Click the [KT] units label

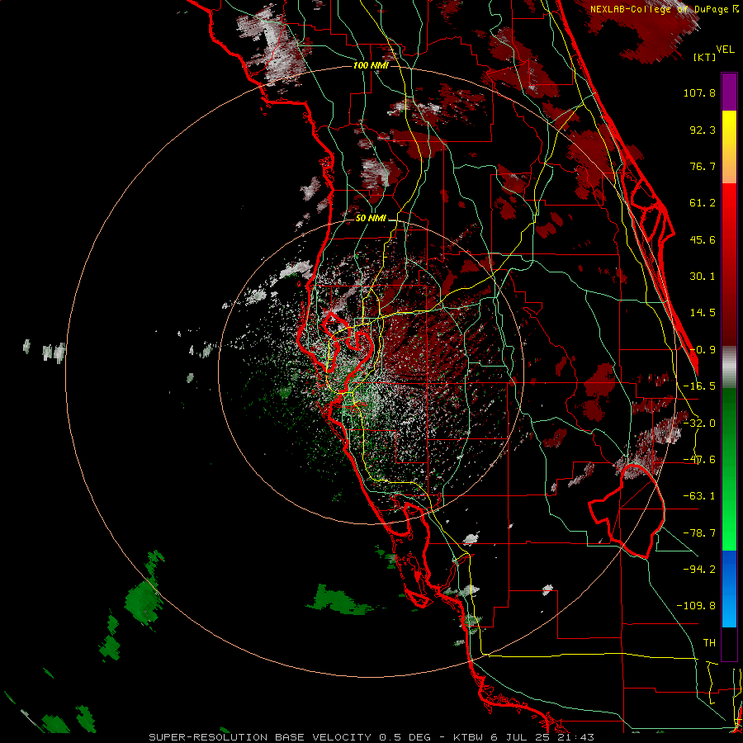704,57
